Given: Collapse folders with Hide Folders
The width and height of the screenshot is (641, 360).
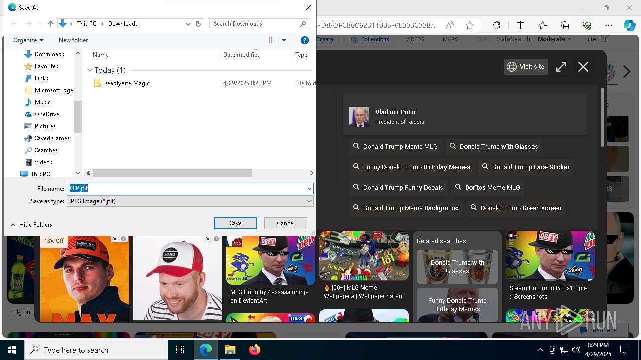Looking at the screenshot, I should coord(31,225).
